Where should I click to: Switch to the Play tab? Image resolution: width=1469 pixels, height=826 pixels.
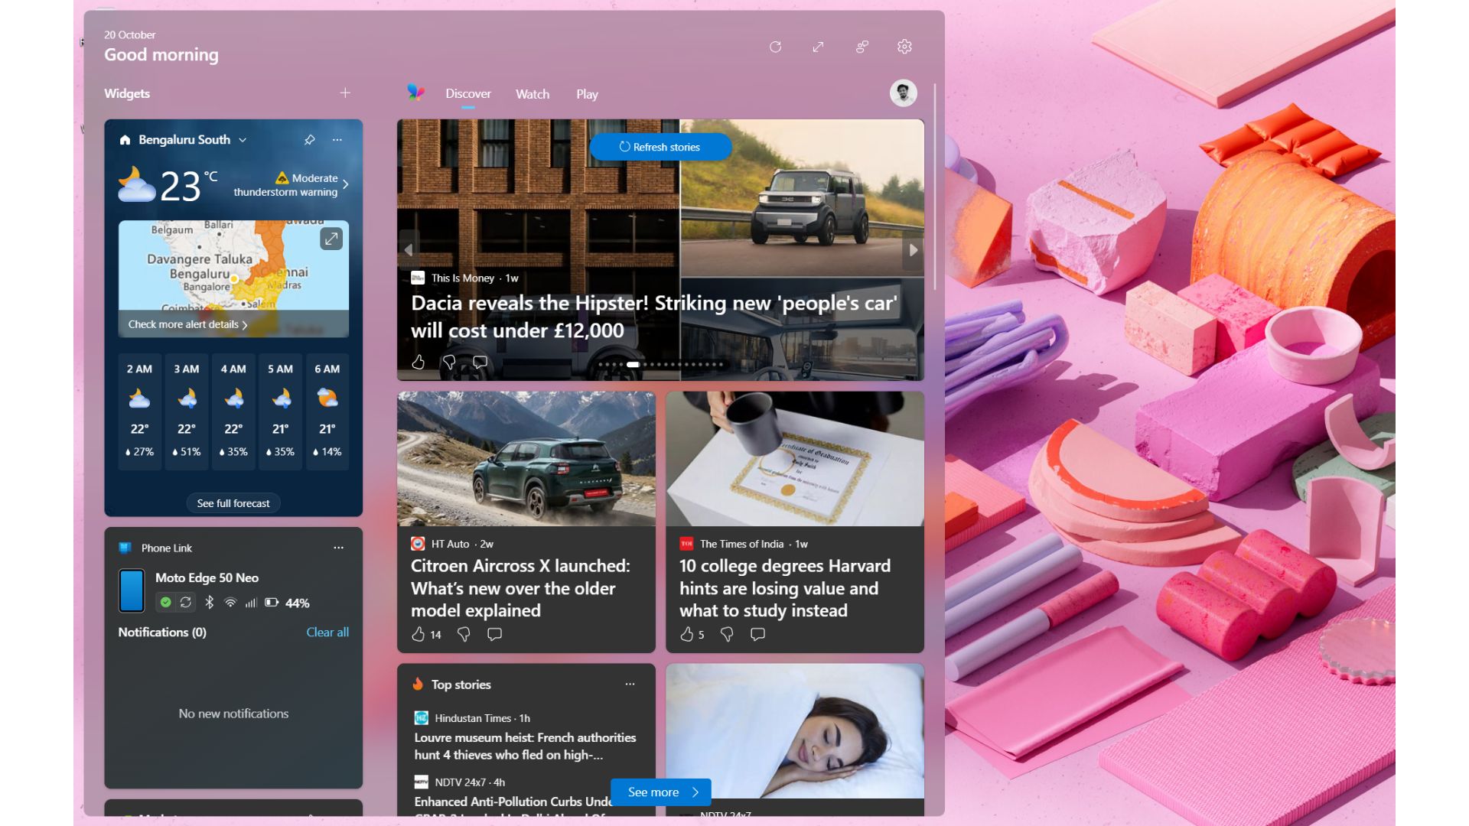pyautogui.click(x=587, y=93)
